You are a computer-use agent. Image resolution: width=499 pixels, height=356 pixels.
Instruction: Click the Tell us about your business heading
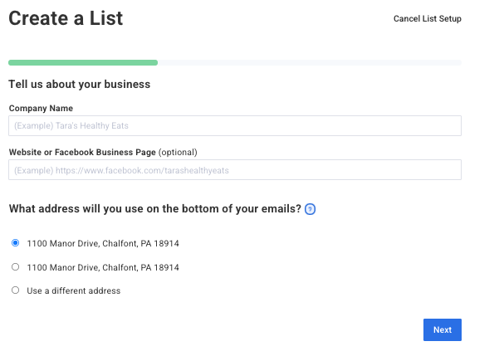click(79, 85)
